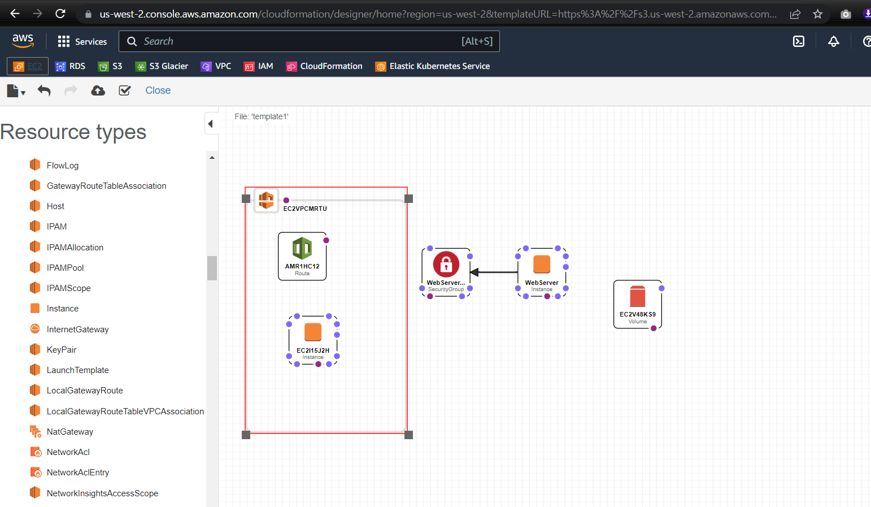Select the EC2VPCMRTU route table icon

click(x=267, y=200)
